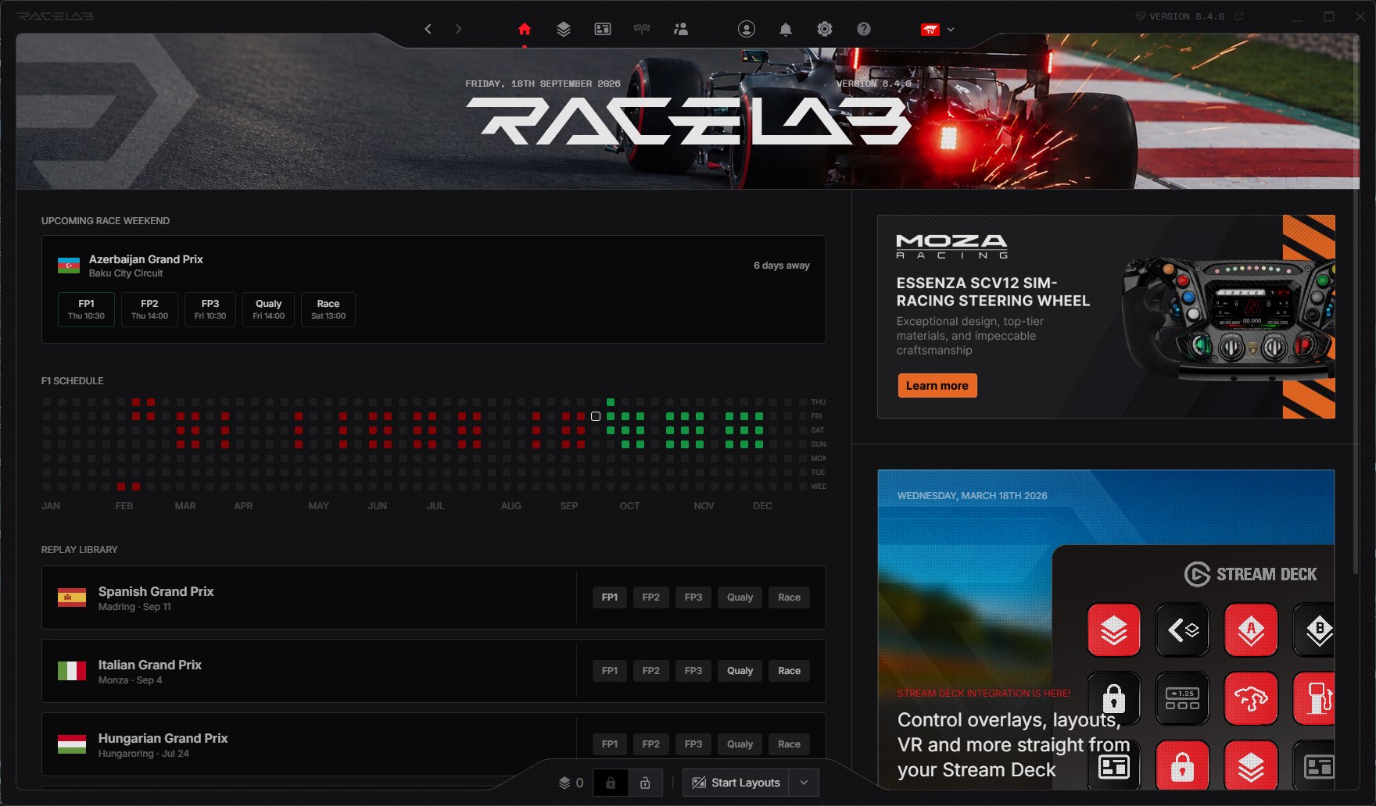Click the Italian flag icon
This screenshot has width=1376, height=806.
[72, 671]
